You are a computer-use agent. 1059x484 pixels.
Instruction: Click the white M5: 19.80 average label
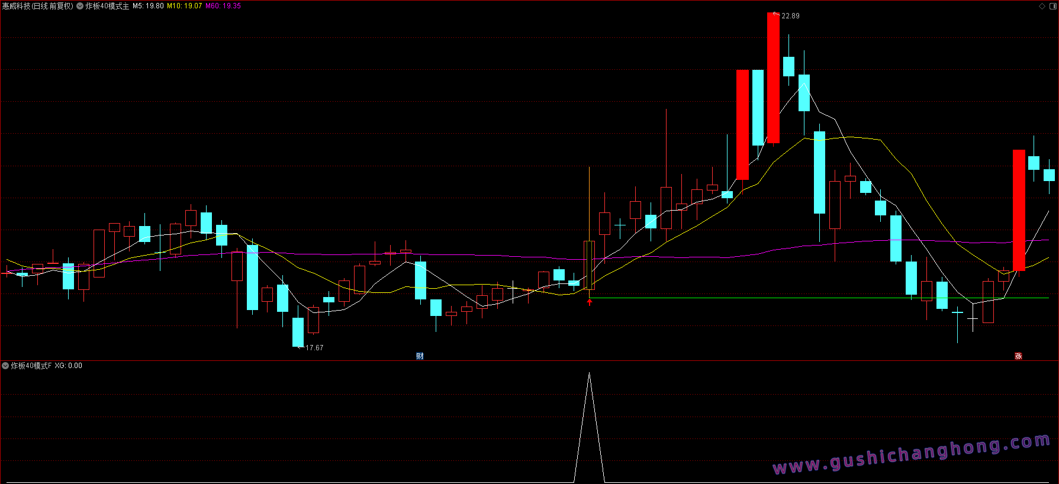point(148,6)
